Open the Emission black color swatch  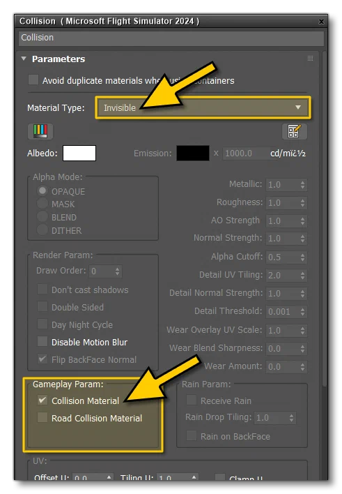[193, 153]
